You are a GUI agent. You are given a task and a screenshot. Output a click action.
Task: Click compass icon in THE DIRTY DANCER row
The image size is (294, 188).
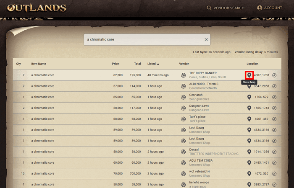click(274, 75)
